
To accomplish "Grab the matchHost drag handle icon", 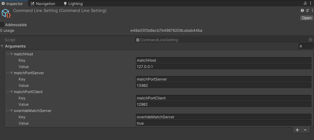I will [8, 54].
